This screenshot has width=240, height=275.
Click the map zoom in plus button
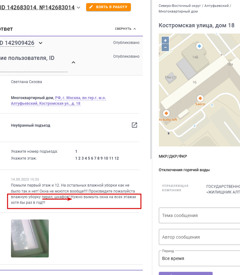165,40
